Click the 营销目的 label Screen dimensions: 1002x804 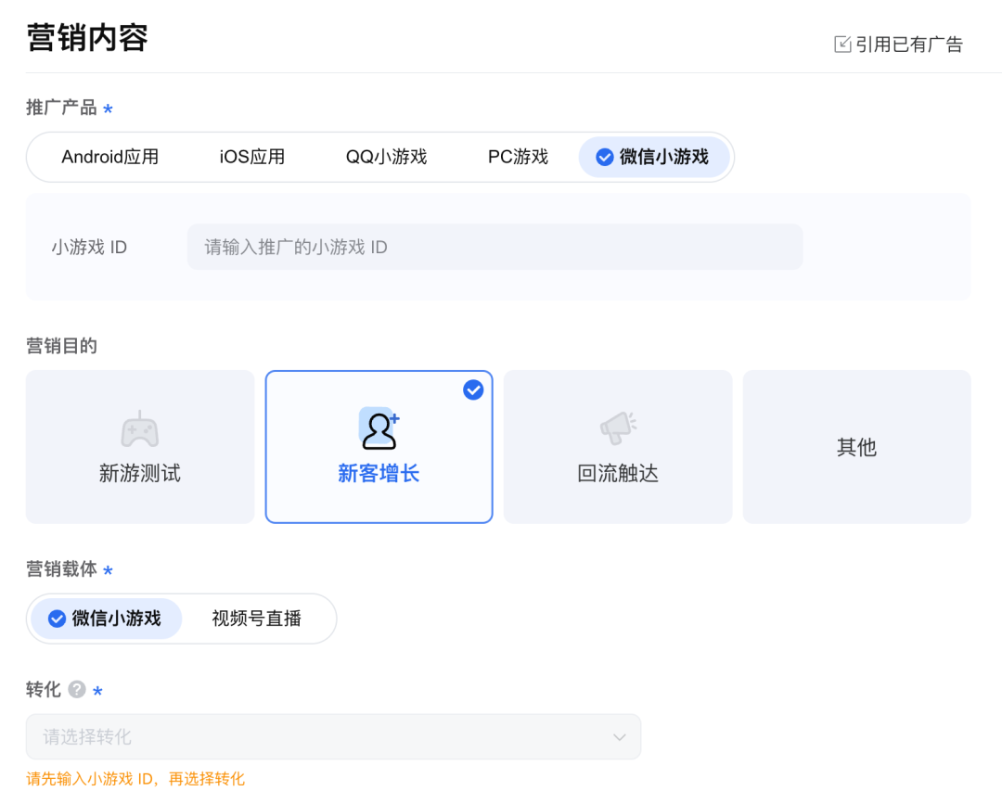(61, 346)
